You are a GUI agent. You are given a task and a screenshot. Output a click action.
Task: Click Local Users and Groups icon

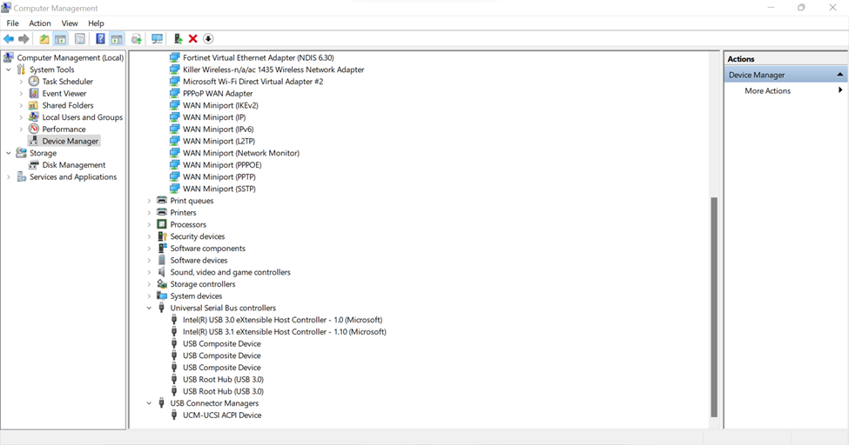click(x=34, y=116)
